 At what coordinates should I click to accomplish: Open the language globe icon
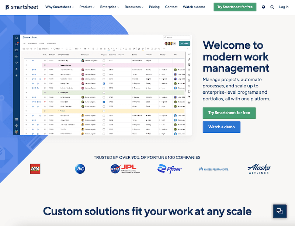tap(263, 7)
